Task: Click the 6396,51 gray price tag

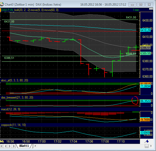Action: (145, 48)
